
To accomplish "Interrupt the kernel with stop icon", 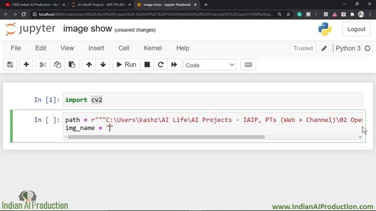I will click(147, 64).
